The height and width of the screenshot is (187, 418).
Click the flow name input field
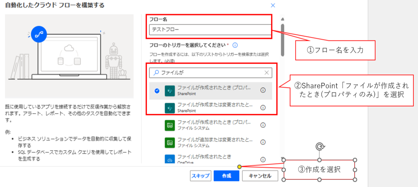(210, 30)
